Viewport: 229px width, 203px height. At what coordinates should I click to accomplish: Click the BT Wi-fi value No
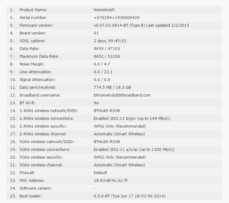[96, 103]
